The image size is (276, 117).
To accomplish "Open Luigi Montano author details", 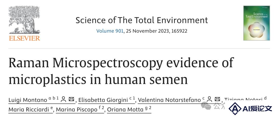I will (x=28, y=100).
